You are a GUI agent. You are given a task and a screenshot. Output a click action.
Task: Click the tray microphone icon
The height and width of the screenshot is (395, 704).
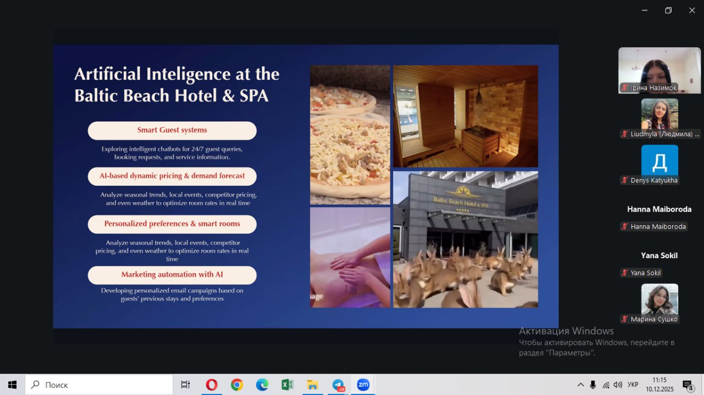[x=593, y=385]
